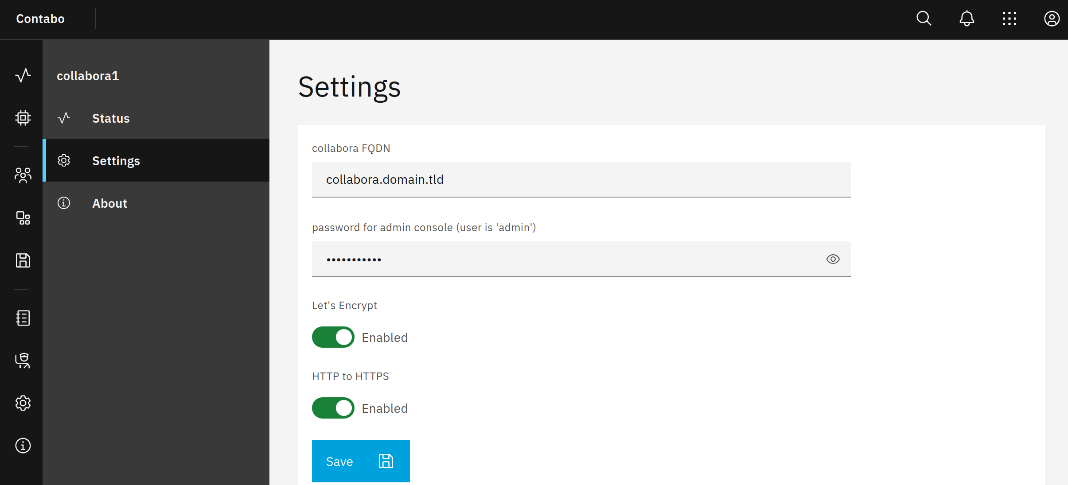Open the info circle icon in left rail
The height and width of the screenshot is (485, 1068).
click(x=23, y=446)
